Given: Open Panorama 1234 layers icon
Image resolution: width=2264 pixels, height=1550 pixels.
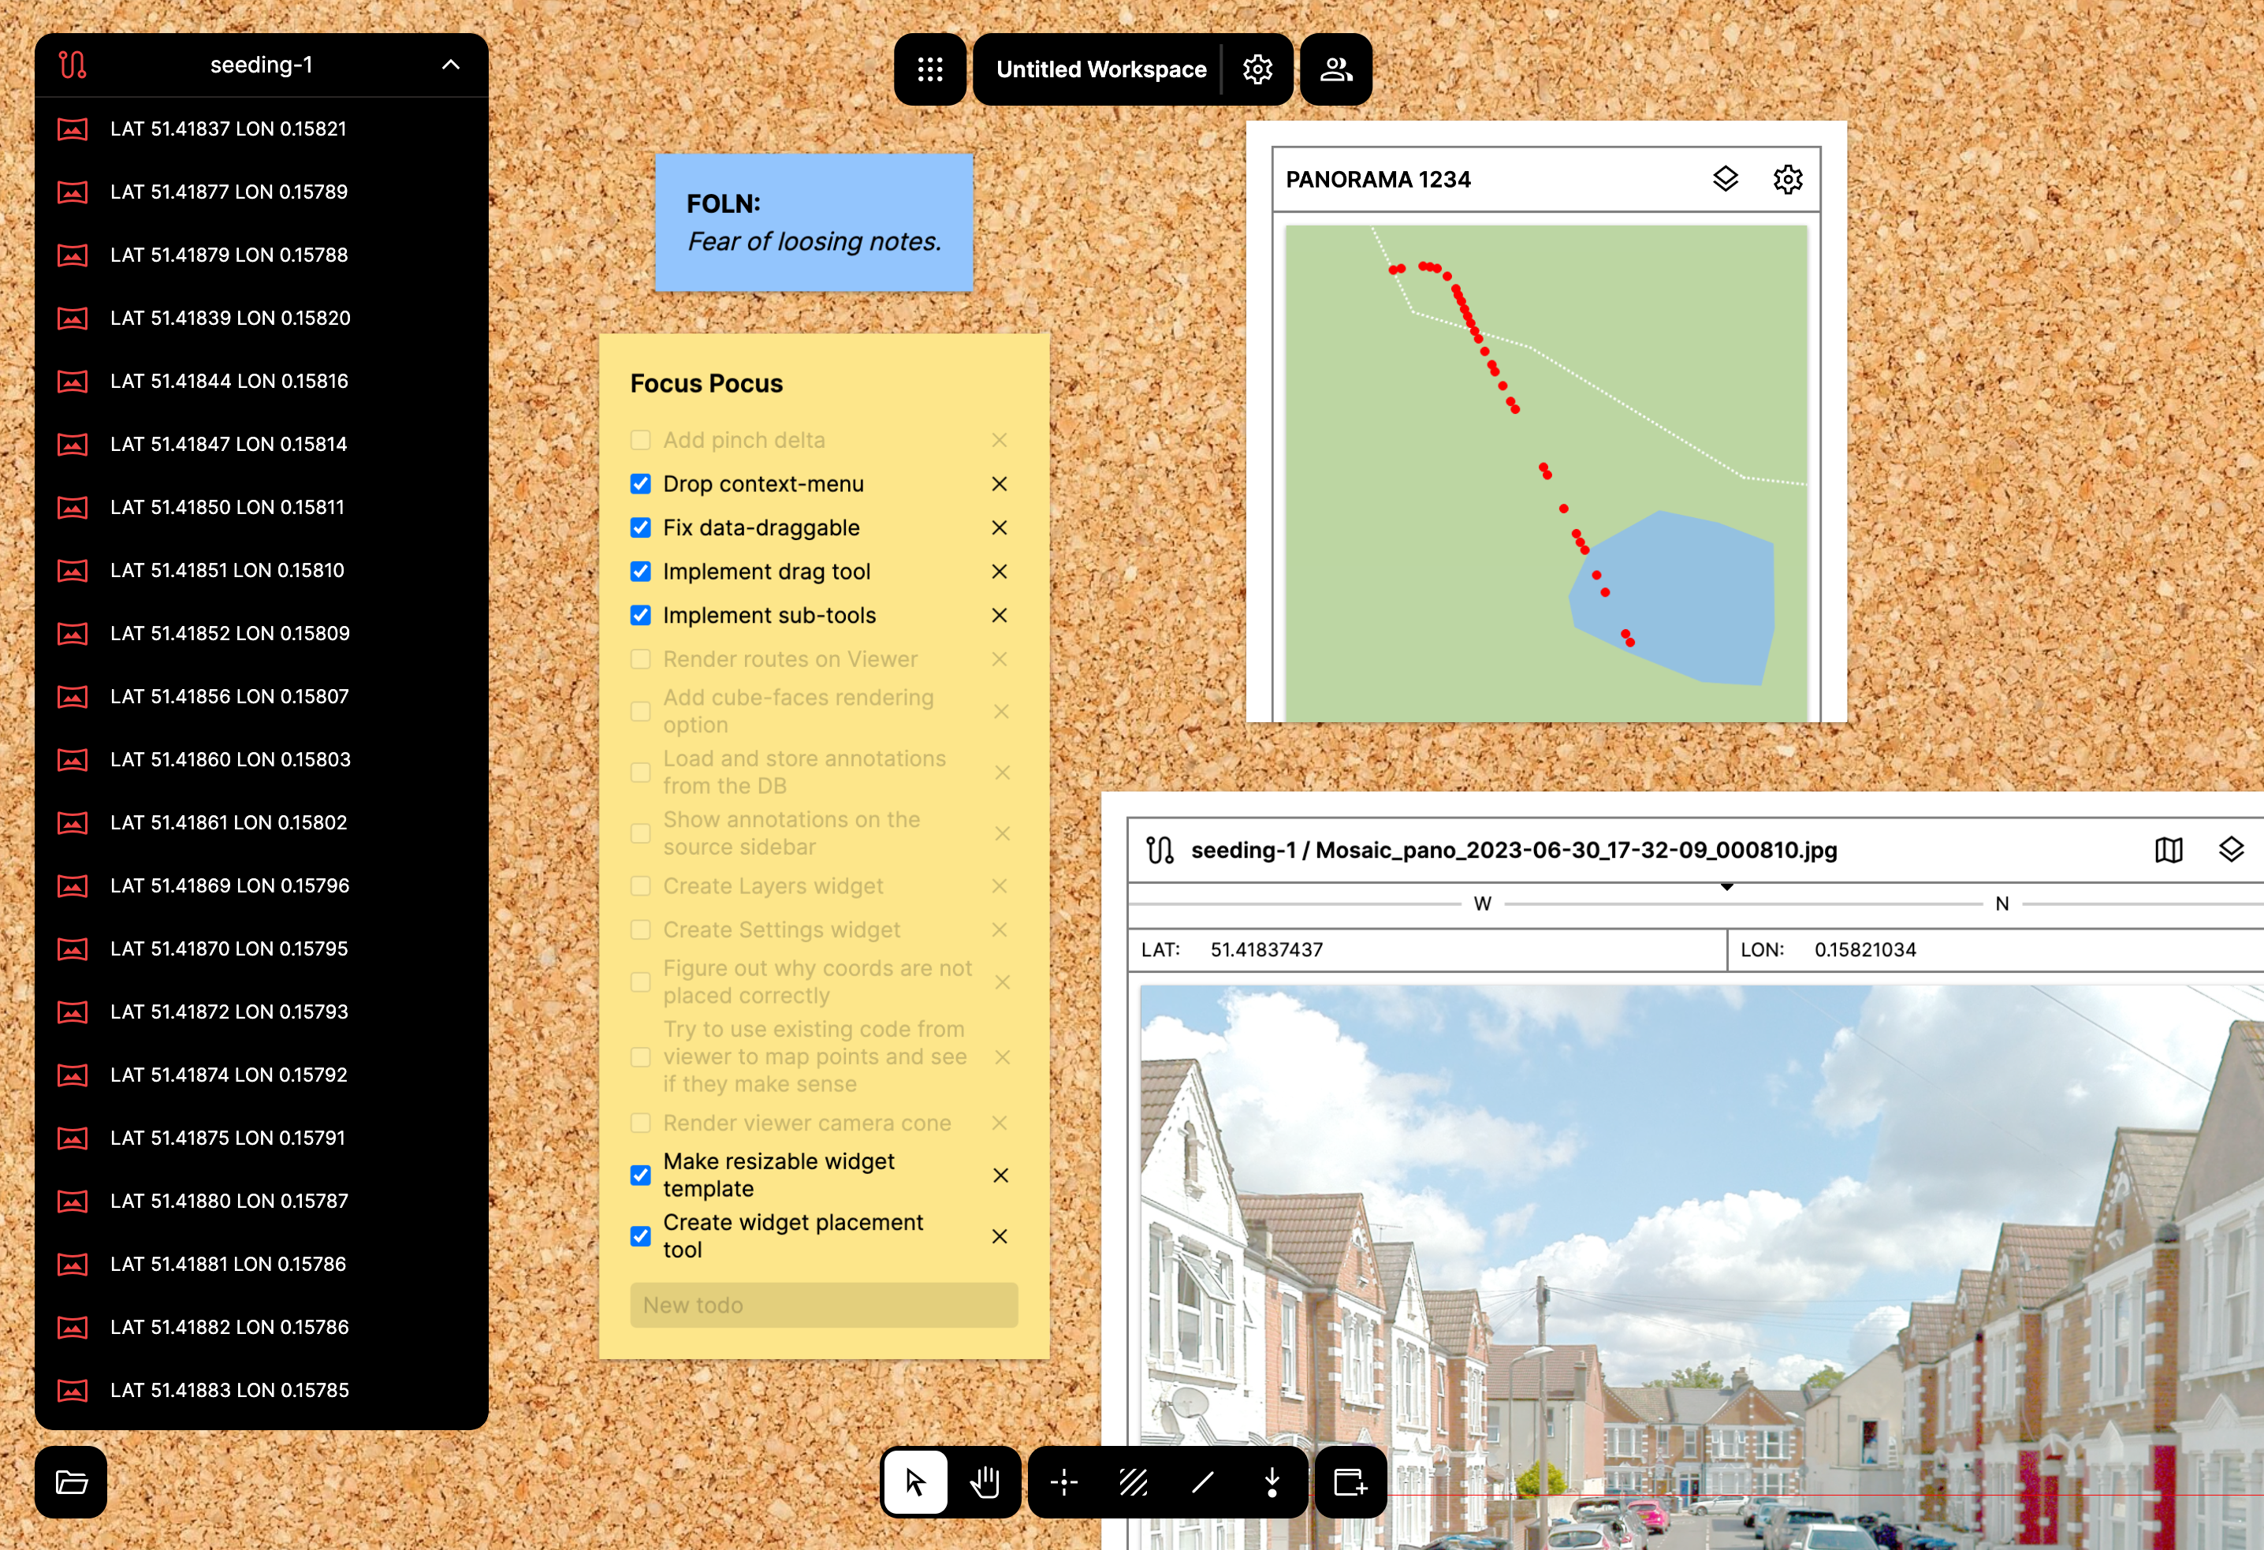Looking at the screenshot, I should 1726,179.
